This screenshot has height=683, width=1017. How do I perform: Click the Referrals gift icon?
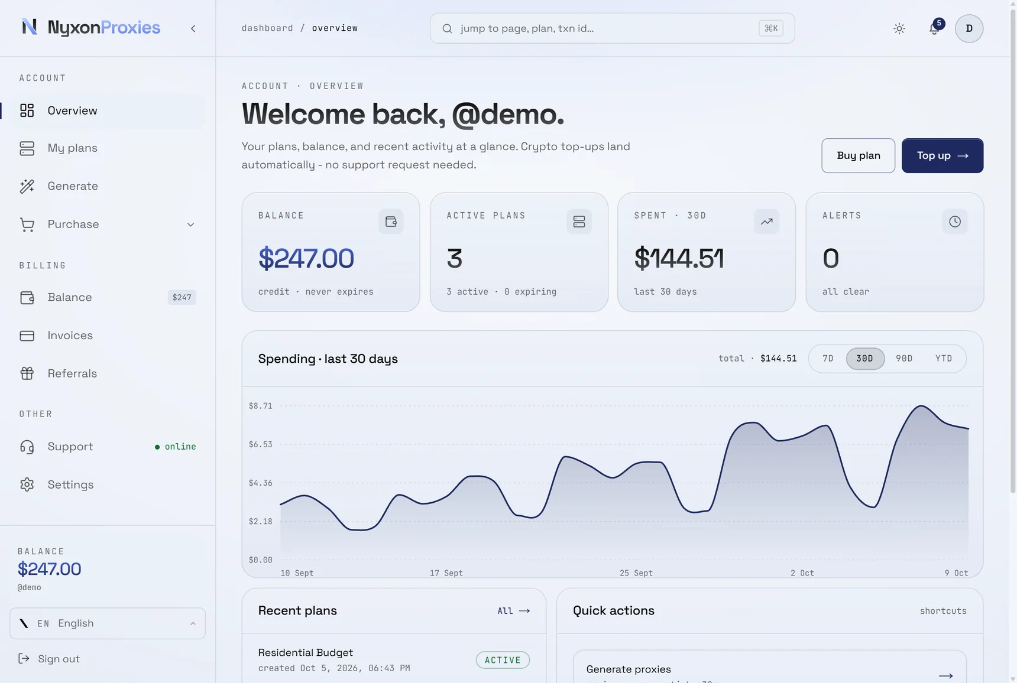tap(27, 373)
